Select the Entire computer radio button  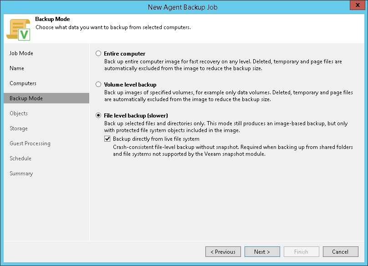98,54
